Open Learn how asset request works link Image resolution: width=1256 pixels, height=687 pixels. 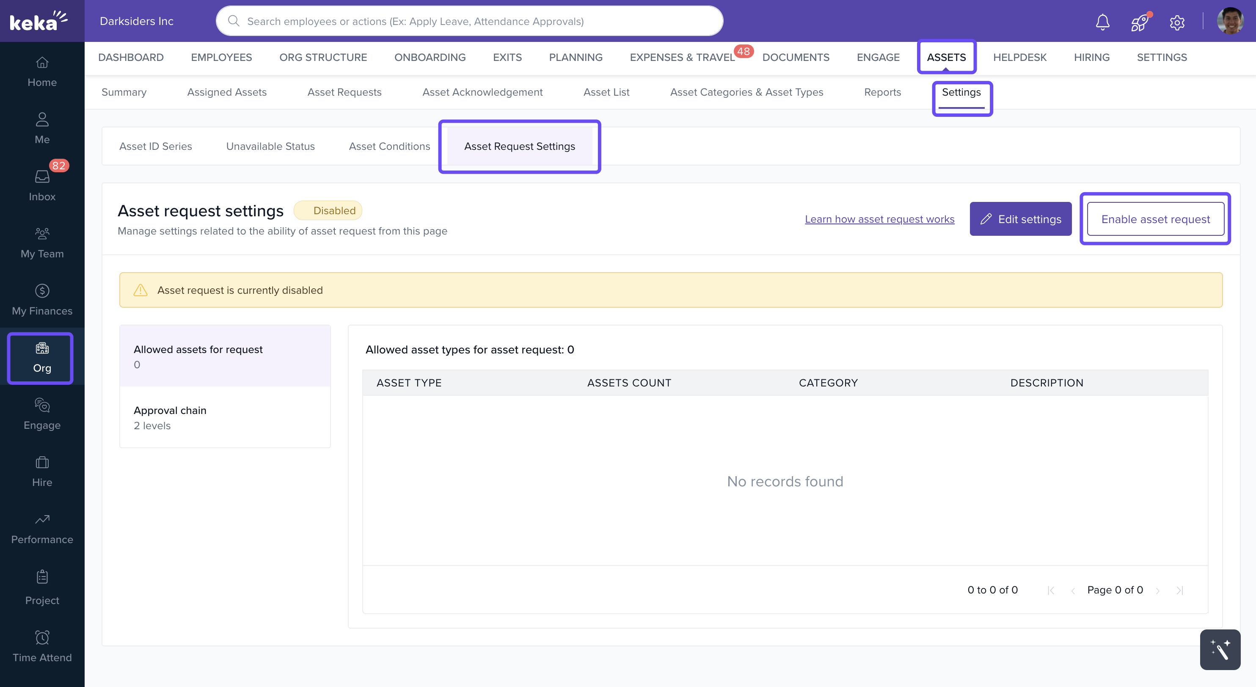[x=879, y=219]
